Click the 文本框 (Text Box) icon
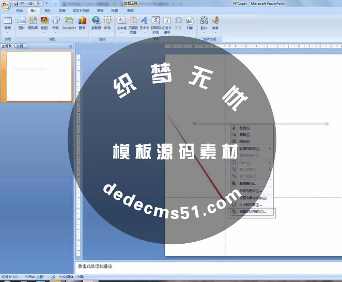Screen dimensions: 342x282 tap(121, 23)
